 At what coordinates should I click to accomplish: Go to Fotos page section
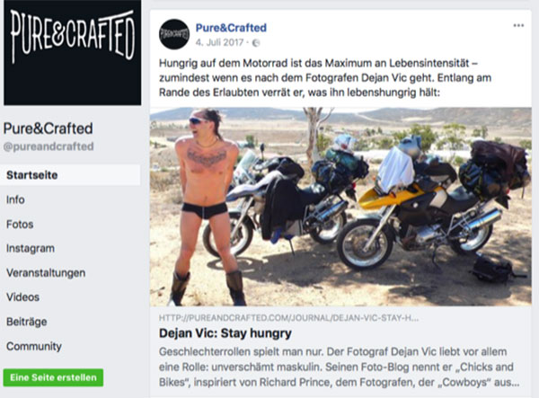tap(20, 225)
